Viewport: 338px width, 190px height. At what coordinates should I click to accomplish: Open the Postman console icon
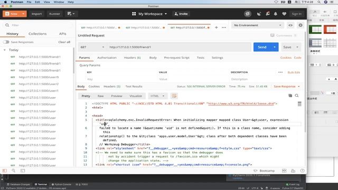[x=23, y=171]
